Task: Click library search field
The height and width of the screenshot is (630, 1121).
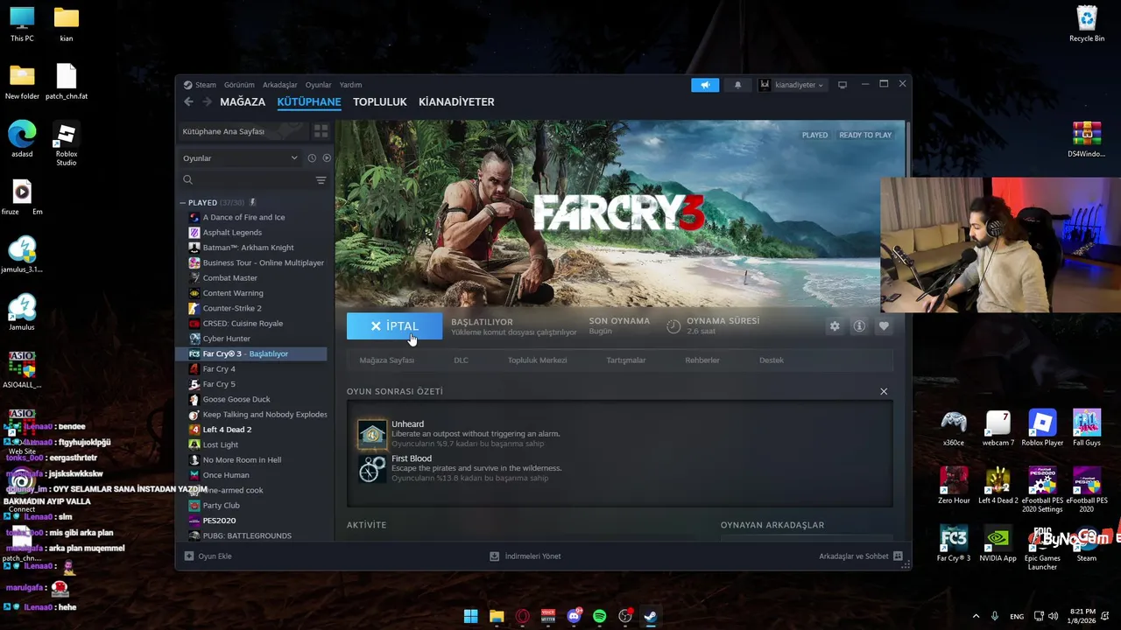Action: tap(247, 179)
